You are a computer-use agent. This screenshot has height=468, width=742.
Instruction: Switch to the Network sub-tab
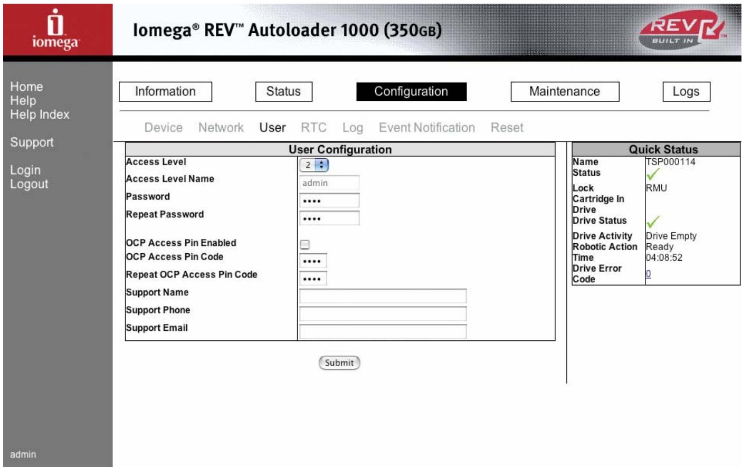(221, 128)
